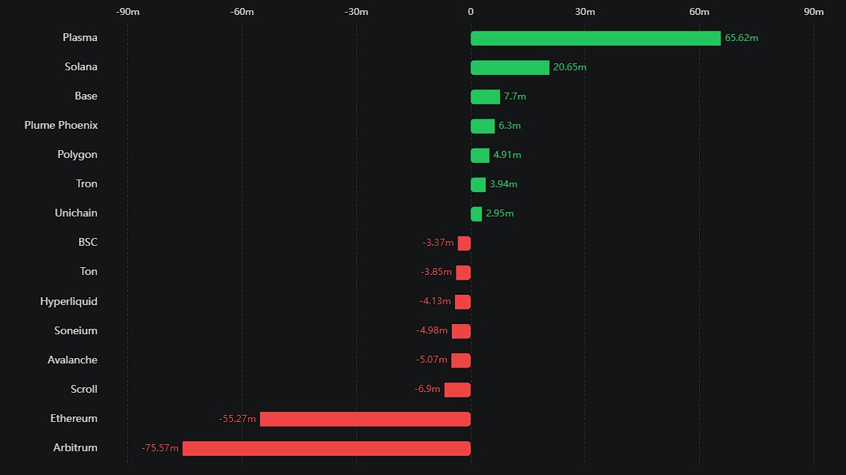Click the red Ethereum bar
The image size is (846, 475).
click(365, 419)
